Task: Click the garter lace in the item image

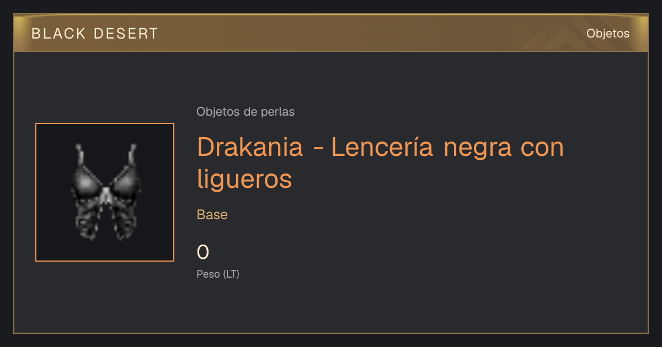Action: coord(88,220)
